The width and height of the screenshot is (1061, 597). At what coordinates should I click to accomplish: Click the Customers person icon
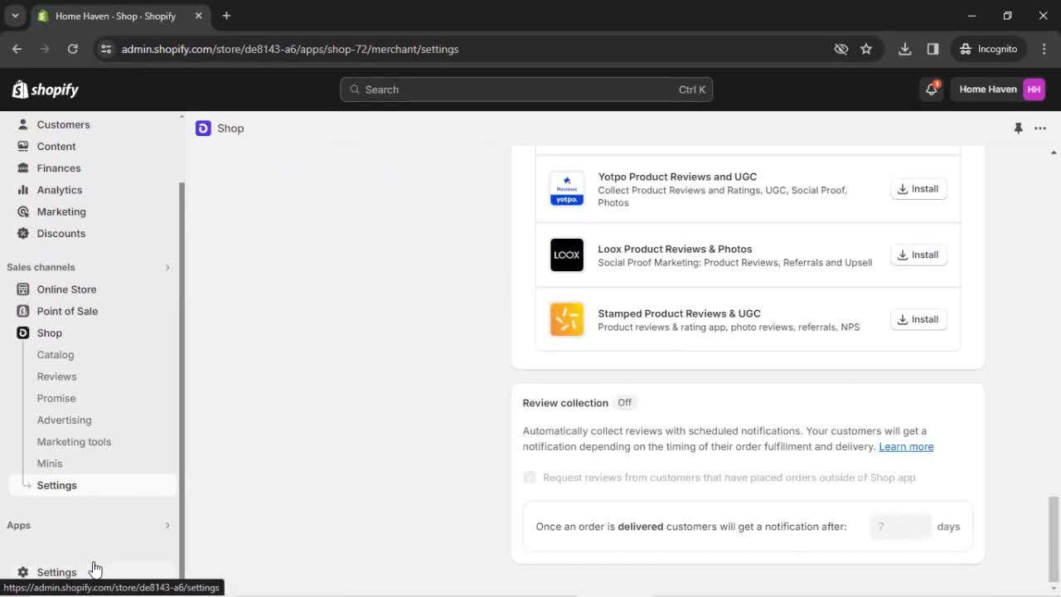pyautogui.click(x=22, y=124)
